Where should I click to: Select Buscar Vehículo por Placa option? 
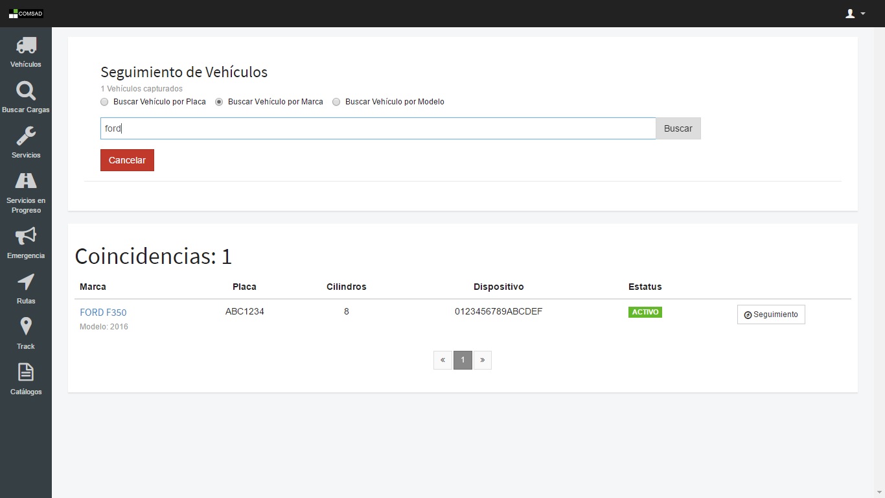[x=105, y=102]
